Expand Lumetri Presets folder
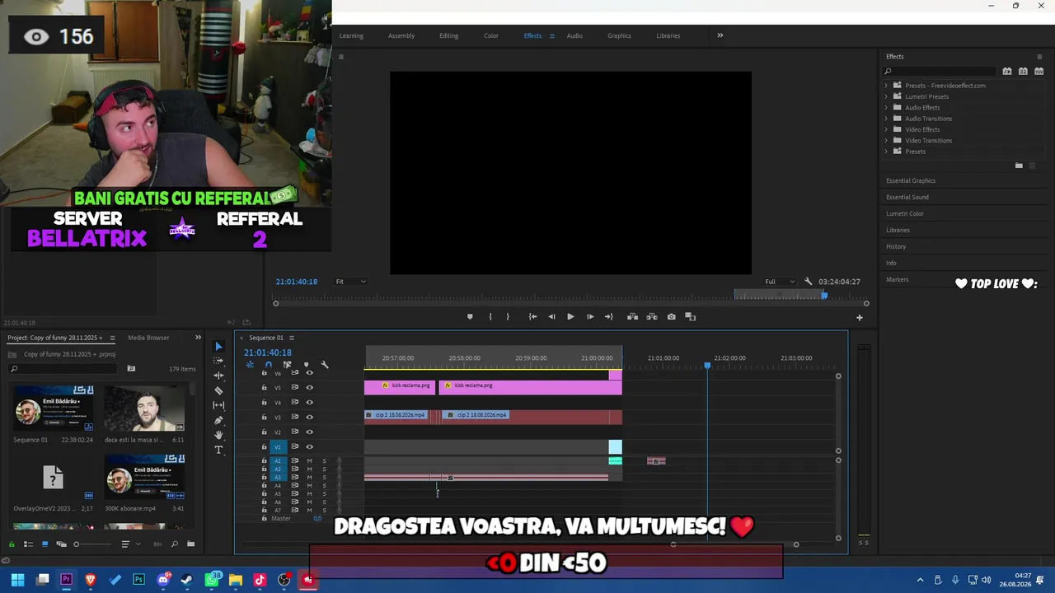The width and height of the screenshot is (1055, 593). (887, 96)
